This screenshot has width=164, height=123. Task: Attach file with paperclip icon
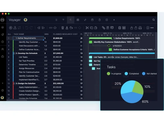pos(103,28)
